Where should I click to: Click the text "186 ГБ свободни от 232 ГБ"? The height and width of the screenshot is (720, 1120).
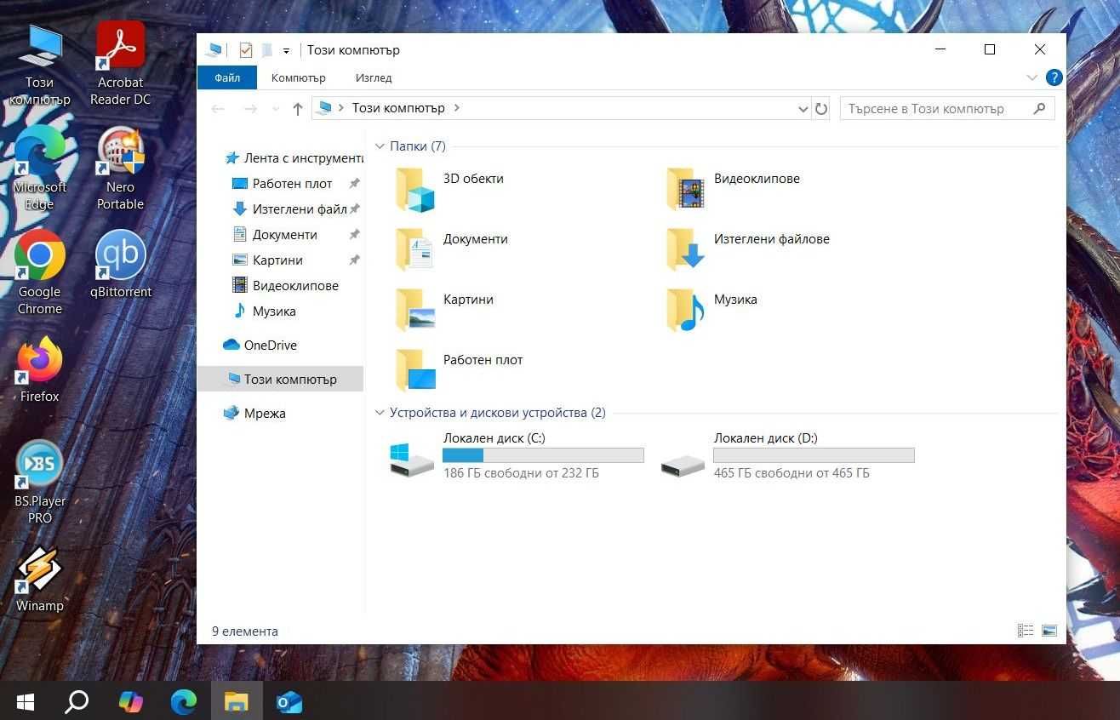521,473
